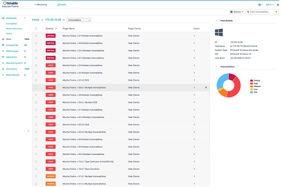Click the Medium legend color swatch
Screen dimensions: 281x187
[x=252, y=86]
